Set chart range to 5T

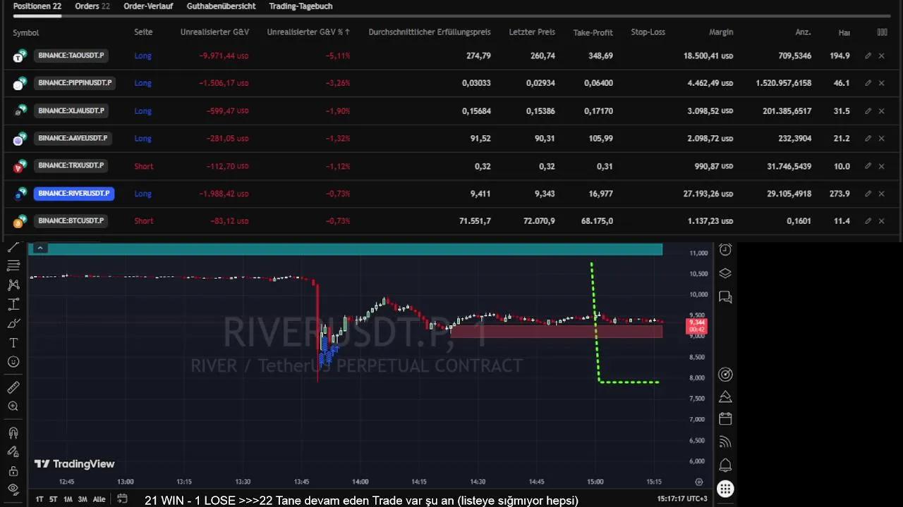(x=54, y=499)
